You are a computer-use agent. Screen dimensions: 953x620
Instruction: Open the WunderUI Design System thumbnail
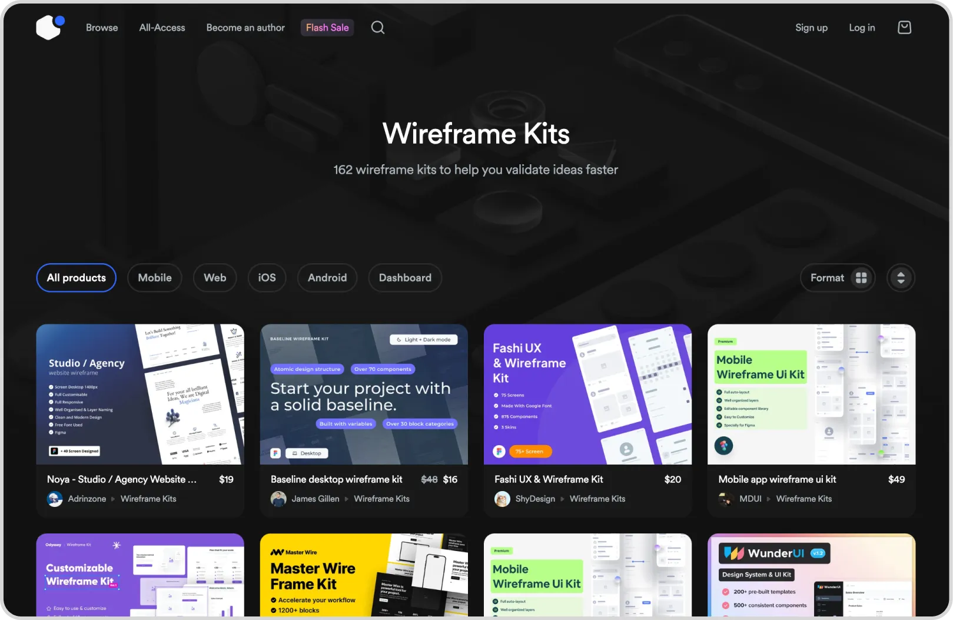click(x=811, y=575)
